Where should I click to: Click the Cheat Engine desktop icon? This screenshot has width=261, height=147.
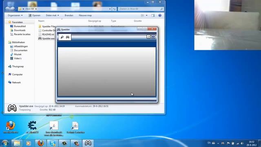pyautogui.click(x=32, y=127)
